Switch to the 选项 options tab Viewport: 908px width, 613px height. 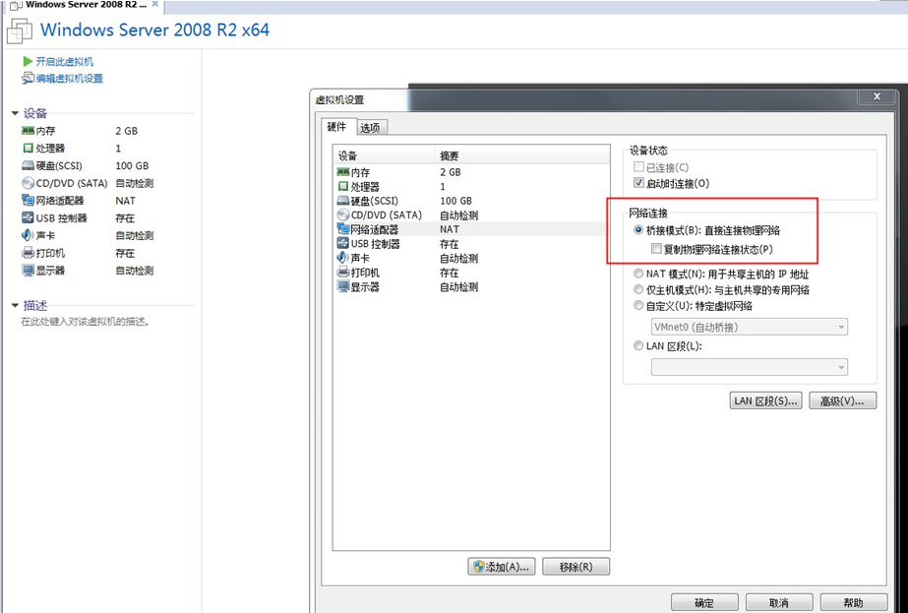[370, 128]
